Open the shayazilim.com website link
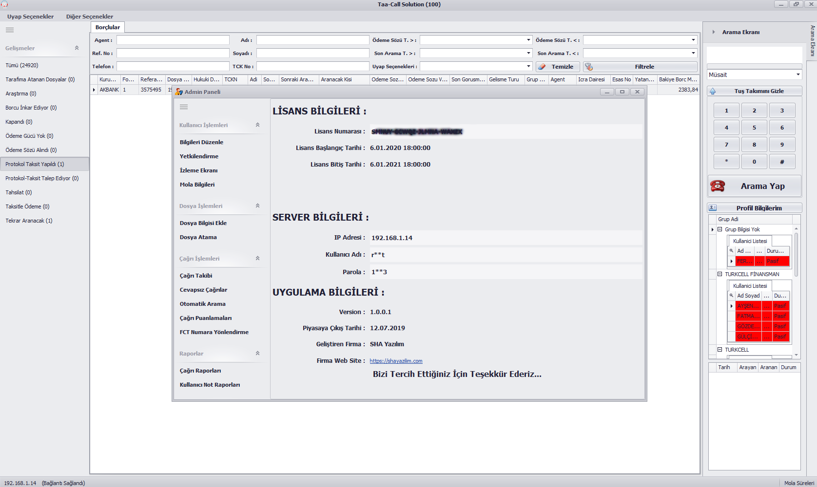The width and height of the screenshot is (817, 487). 396,361
